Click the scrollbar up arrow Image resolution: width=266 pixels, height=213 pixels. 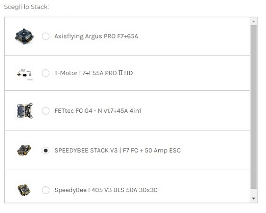(254, 21)
